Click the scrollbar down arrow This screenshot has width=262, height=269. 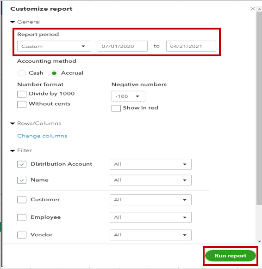click(259, 242)
